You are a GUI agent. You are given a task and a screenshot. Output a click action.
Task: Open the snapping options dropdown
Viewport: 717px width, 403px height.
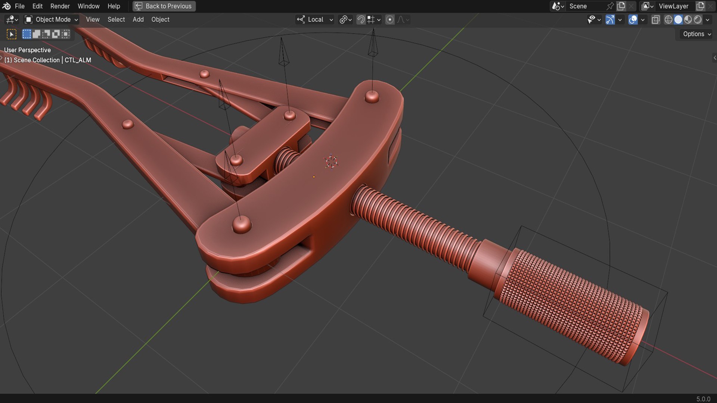(x=374, y=19)
